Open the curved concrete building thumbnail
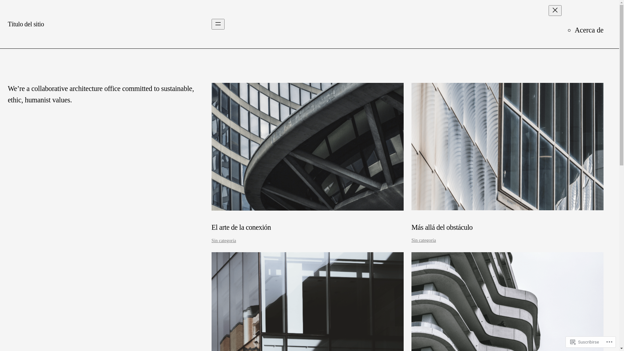The width and height of the screenshot is (624, 351). point(307,147)
